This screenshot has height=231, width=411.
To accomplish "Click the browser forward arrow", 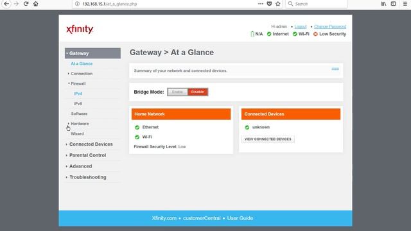I will pos(16,4).
